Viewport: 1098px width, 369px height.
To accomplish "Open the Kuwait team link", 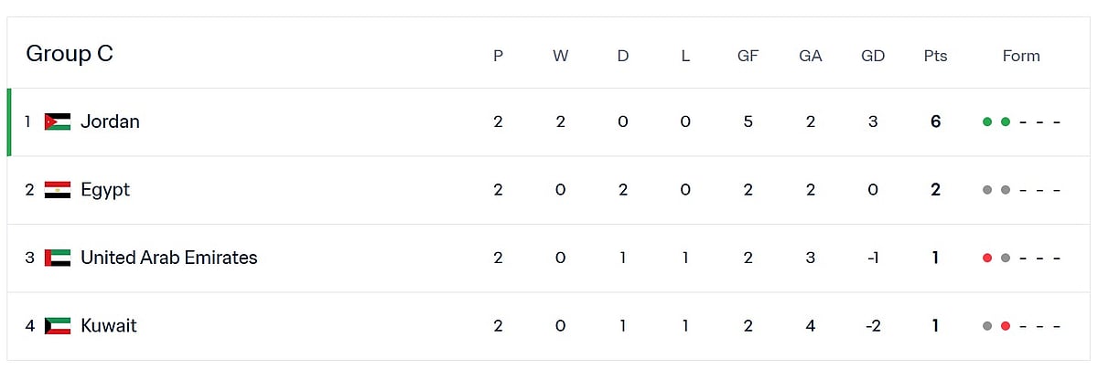I will pos(108,326).
